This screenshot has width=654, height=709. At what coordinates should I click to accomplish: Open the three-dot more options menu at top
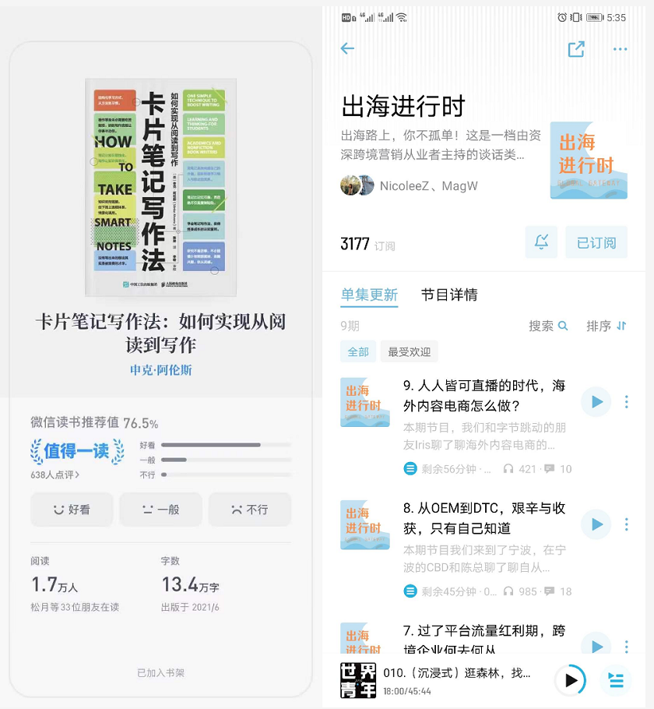(x=620, y=49)
